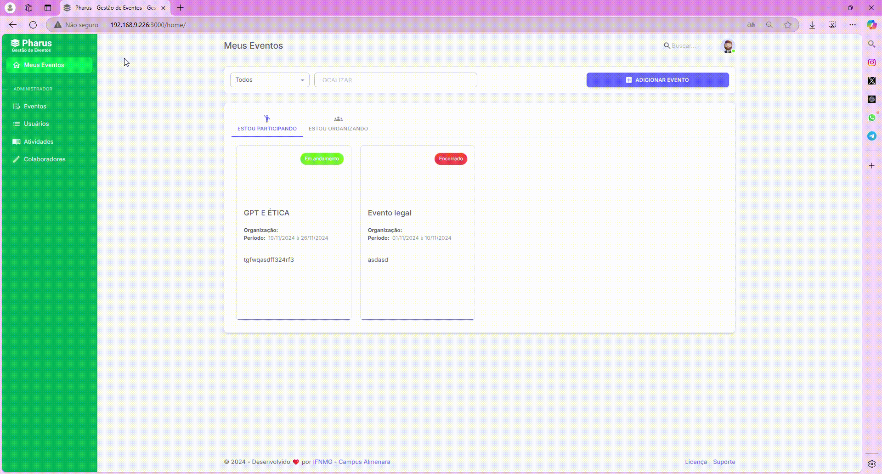The width and height of the screenshot is (882, 474).
Task: Add a new sidebar app with plus
Action: [x=871, y=165]
